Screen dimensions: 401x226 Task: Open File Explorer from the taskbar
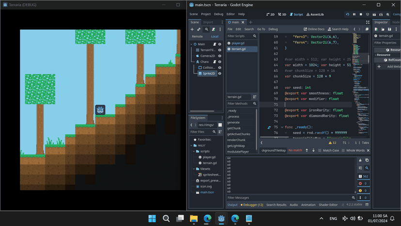point(194,218)
